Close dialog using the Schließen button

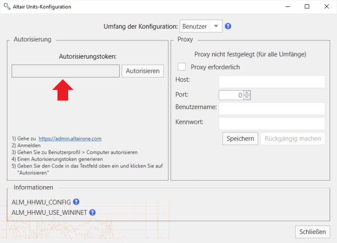pyautogui.click(x=313, y=231)
